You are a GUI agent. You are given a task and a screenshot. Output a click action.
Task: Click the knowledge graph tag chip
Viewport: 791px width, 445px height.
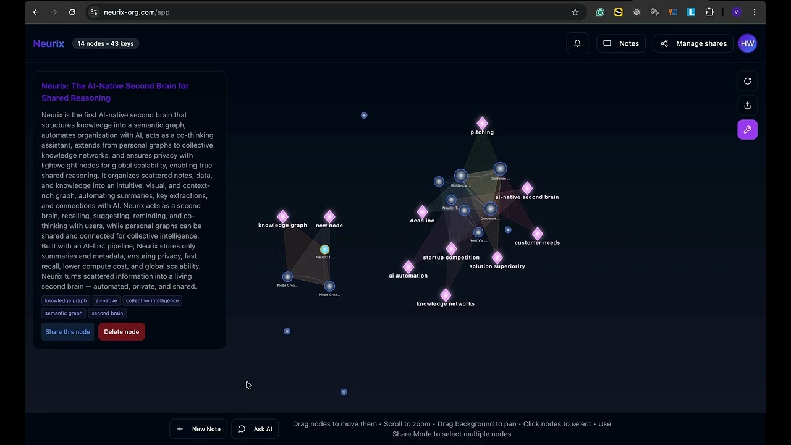pyautogui.click(x=66, y=300)
